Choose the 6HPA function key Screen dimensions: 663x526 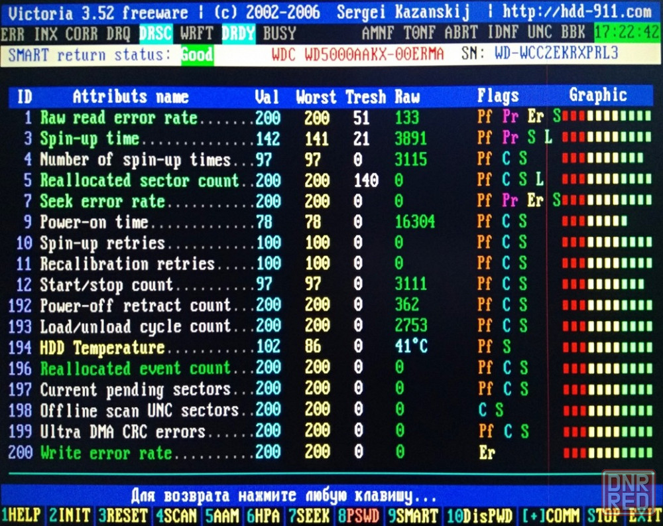click(265, 515)
